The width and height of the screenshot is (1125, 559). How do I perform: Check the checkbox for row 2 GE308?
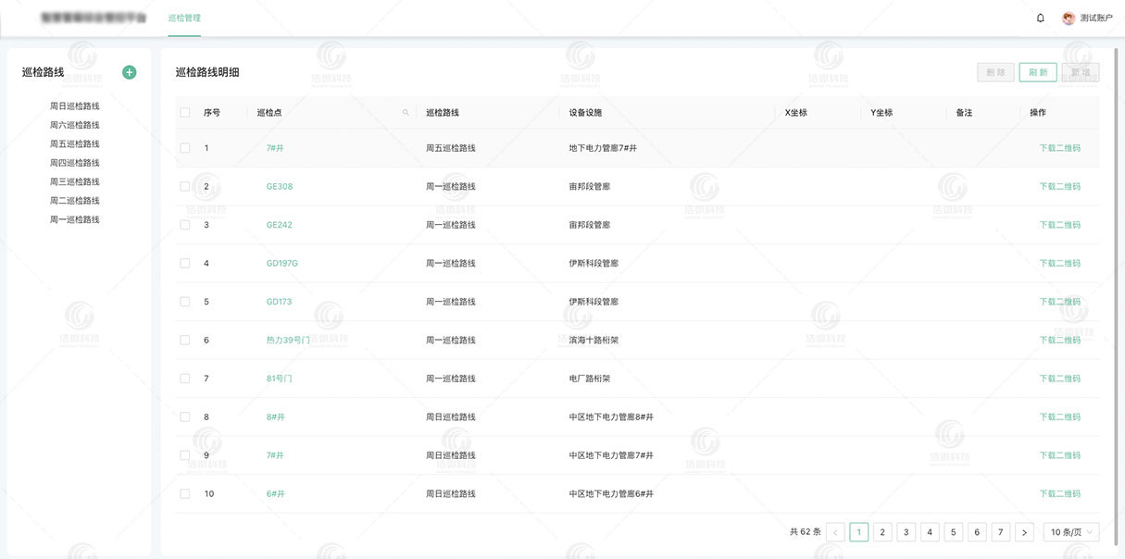(x=185, y=186)
